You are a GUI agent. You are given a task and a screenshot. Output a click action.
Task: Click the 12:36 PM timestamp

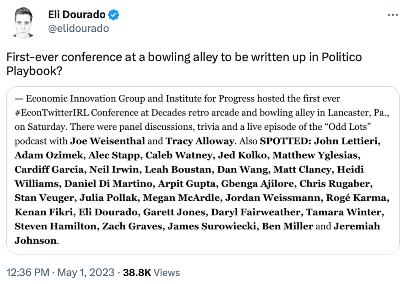[x=27, y=273]
